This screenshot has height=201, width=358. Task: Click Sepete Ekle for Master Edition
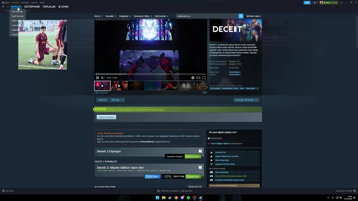(x=193, y=176)
